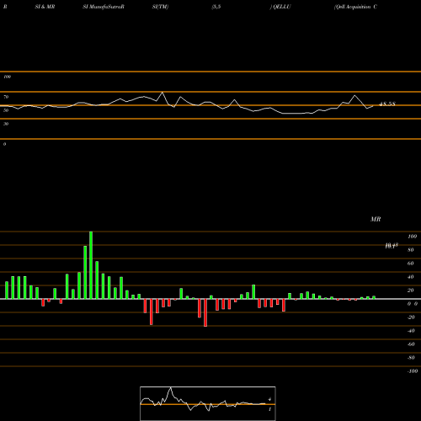
Task: Click the 60 label on MR axis
Action: pyautogui.click(x=411, y=264)
